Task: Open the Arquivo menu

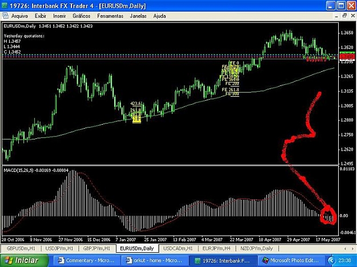Action: tap(19, 16)
